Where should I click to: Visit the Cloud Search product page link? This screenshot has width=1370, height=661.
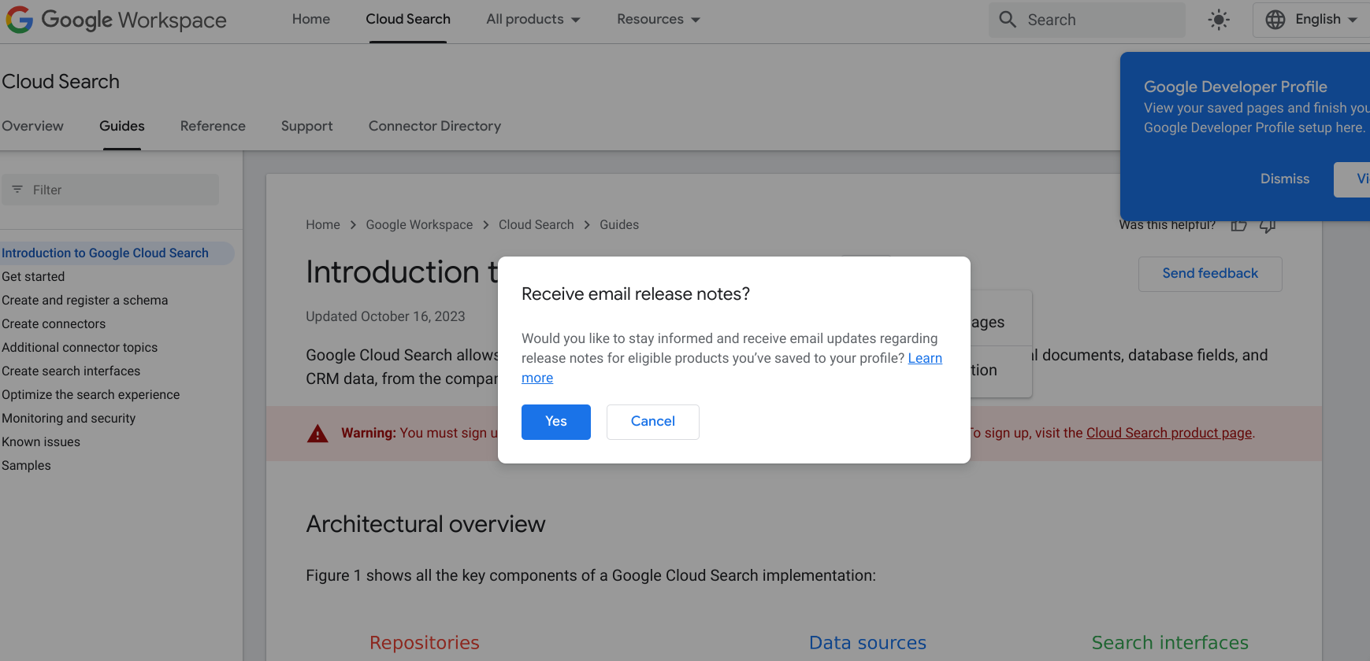pos(1168,433)
